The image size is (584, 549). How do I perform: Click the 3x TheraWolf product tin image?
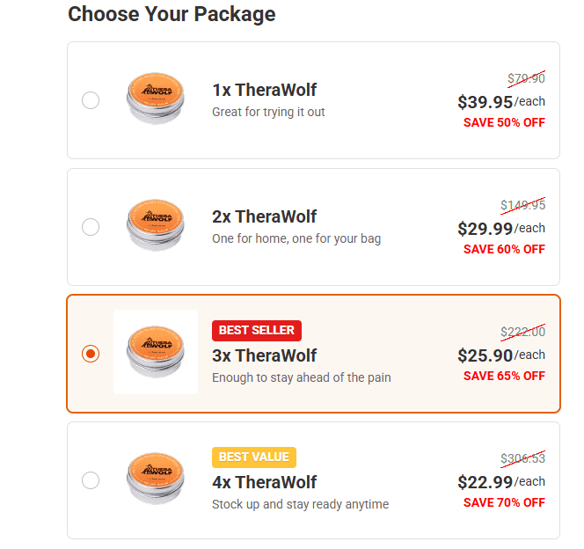click(155, 352)
